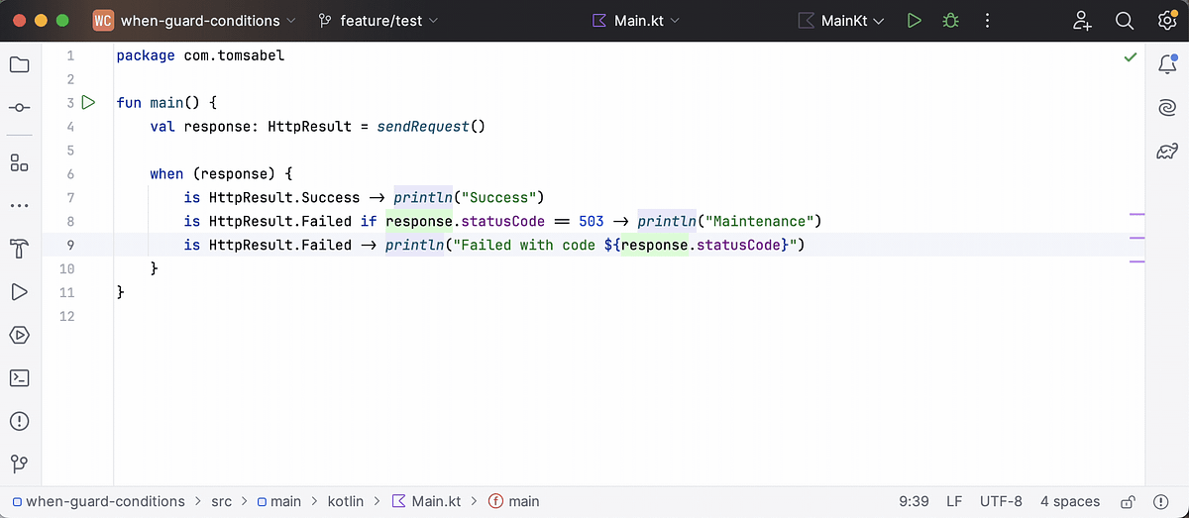Open the feature/test branch dropdown
Screen dimensions: 1189x518
(x=378, y=20)
